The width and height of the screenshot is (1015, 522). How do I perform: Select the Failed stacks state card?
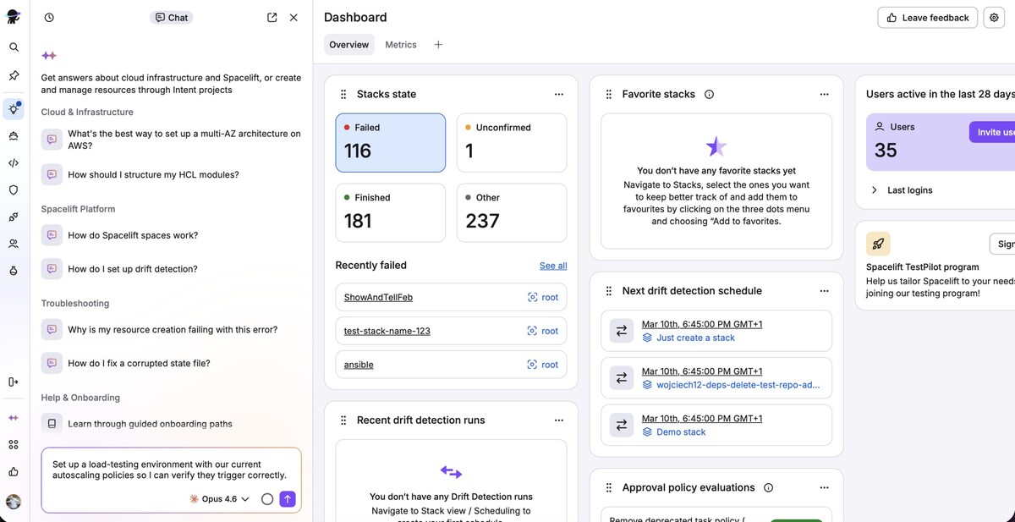point(390,143)
